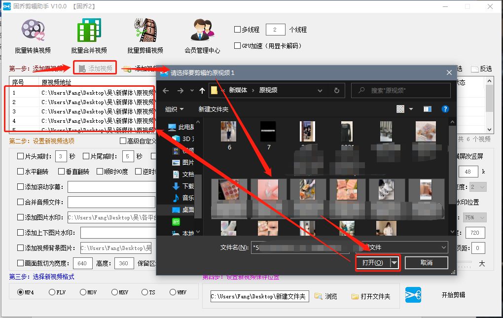Select the MKV format radio button
503x318 pixels.
[x=114, y=292]
